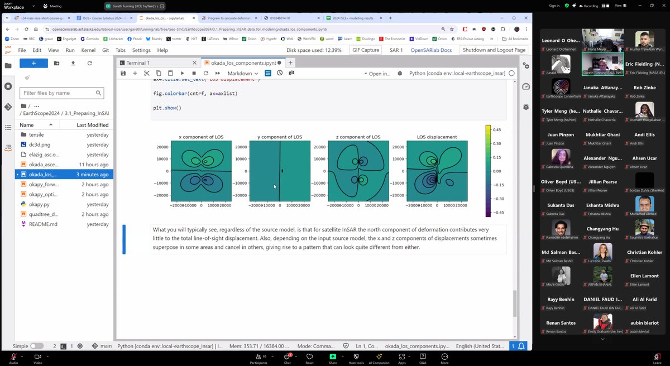The image size is (670, 366).
Task: Open the Git sidebar panel icon
Action: point(8,107)
